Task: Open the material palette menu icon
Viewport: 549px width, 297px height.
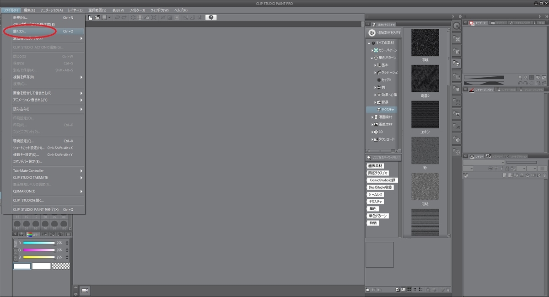Action: pyautogui.click(x=368, y=24)
